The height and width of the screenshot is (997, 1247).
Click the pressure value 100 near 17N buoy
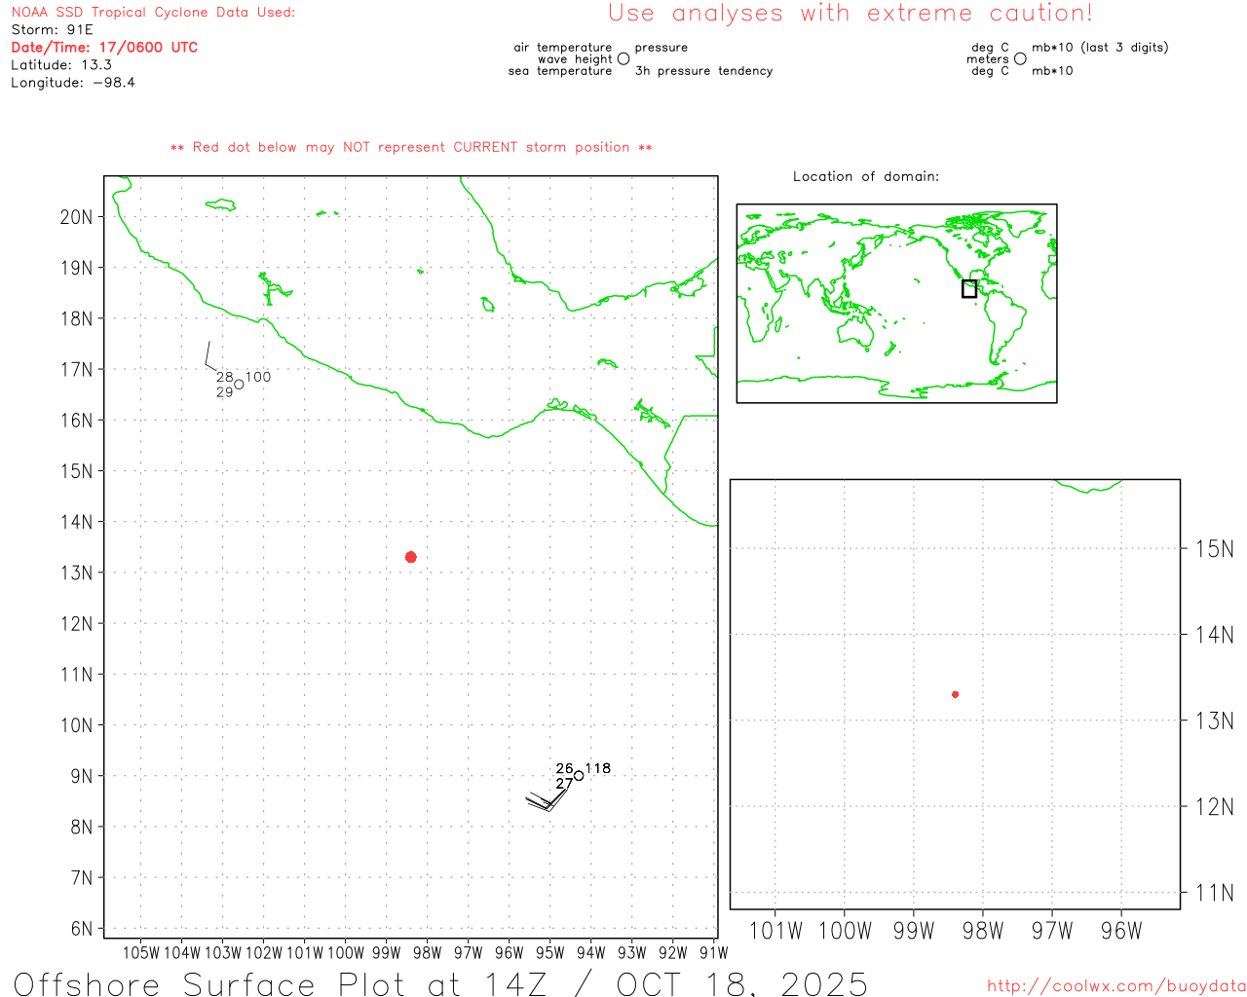click(x=258, y=377)
